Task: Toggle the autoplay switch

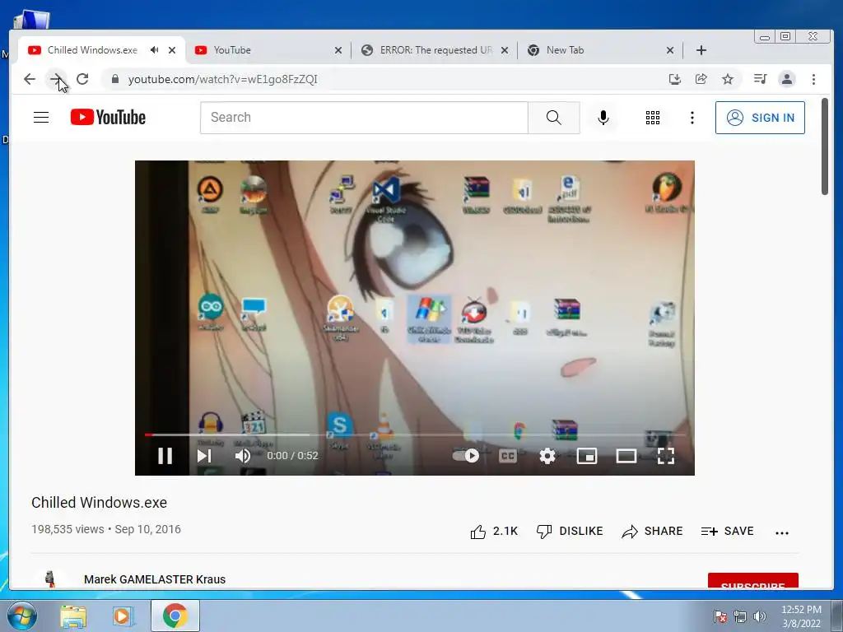Action: coord(466,456)
